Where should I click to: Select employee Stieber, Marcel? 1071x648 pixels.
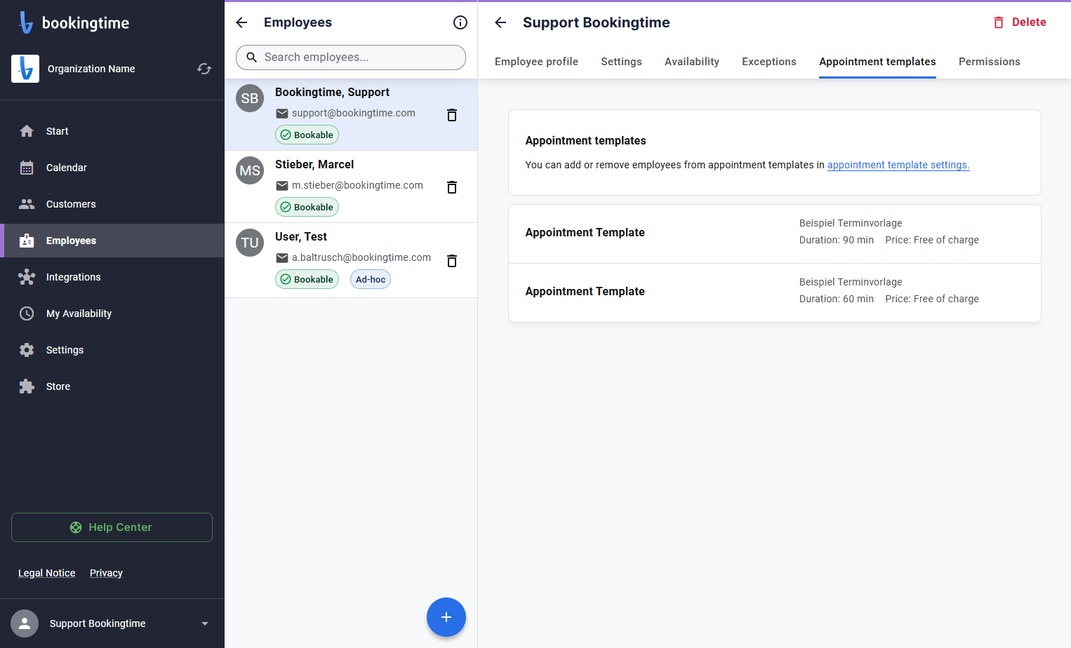pyautogui.click(x=351, y=187)
